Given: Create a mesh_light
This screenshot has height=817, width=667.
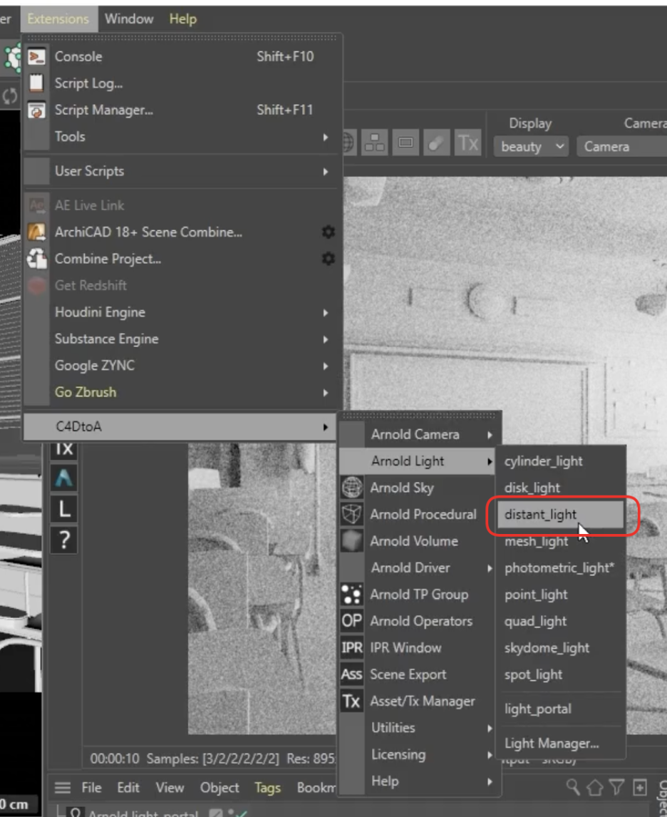Looking at the screenshot, I should tap(561, 541).
